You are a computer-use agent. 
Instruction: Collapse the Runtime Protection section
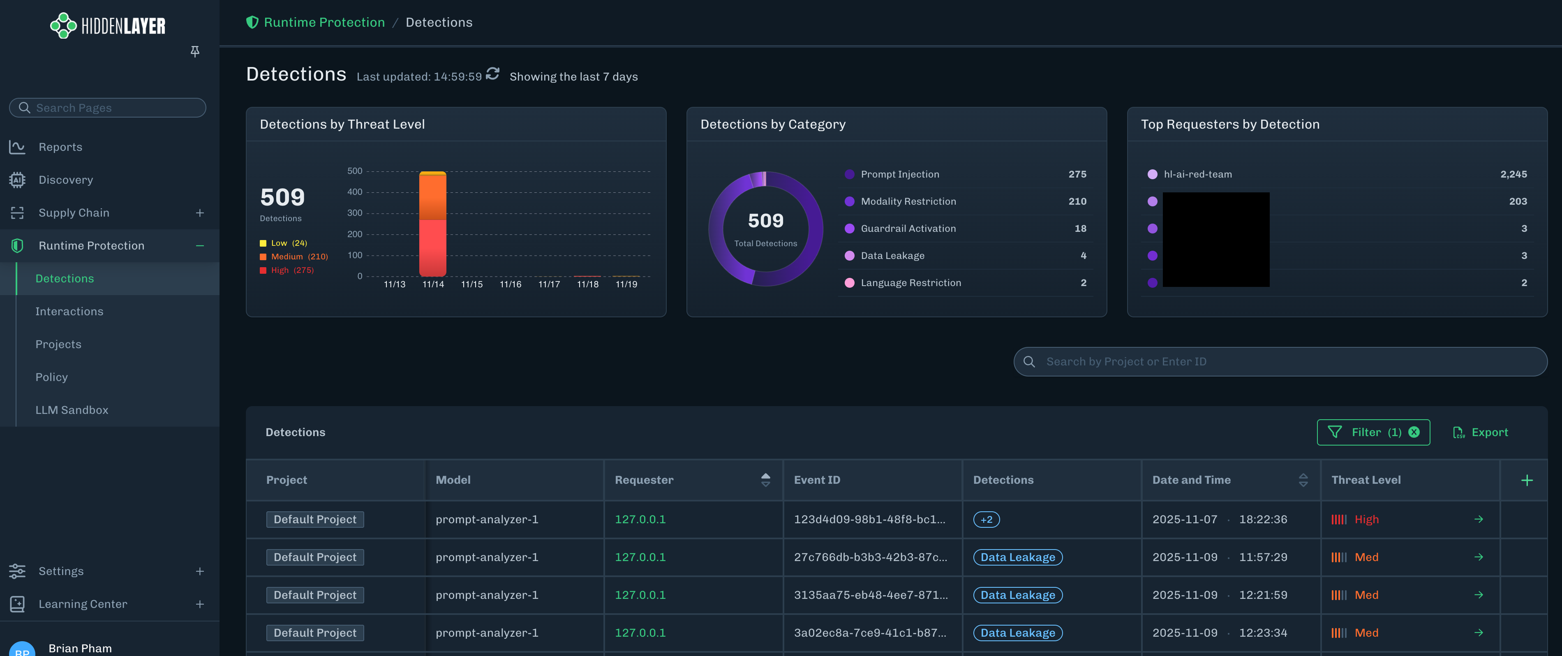click(x=200, y=245)
